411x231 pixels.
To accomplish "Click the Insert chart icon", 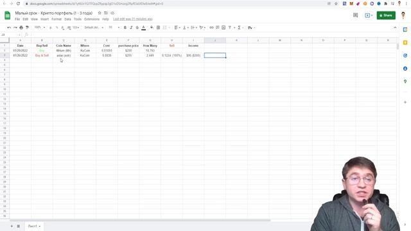I will [223, 28].
